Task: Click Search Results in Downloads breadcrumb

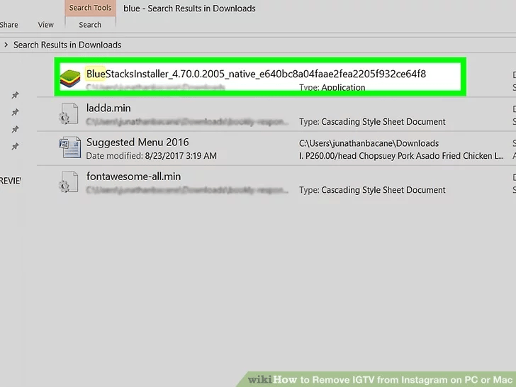Action: click(67, 45)
